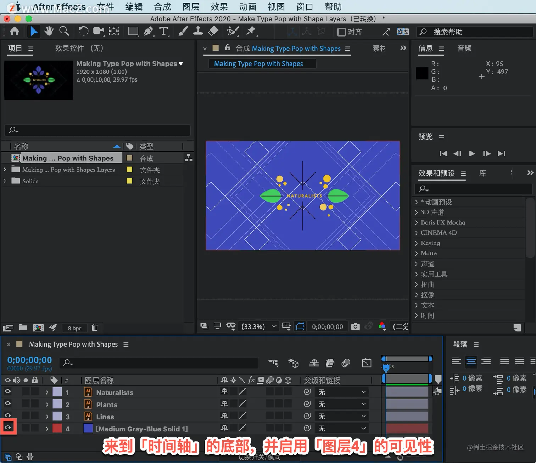The height and width of the screenshot is (463, 536).
Task: Select the Rectangle shape tool
Action: (x=133, y=32)
